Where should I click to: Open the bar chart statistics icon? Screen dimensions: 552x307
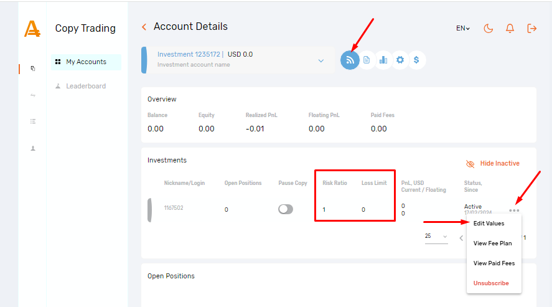[383, 60]
